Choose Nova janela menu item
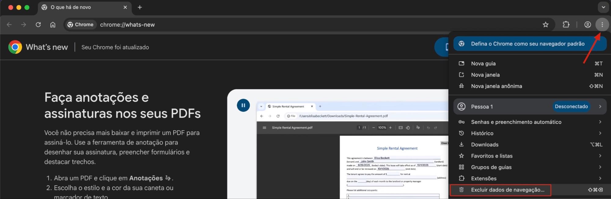The image size is (611, 199). (530, 75)
